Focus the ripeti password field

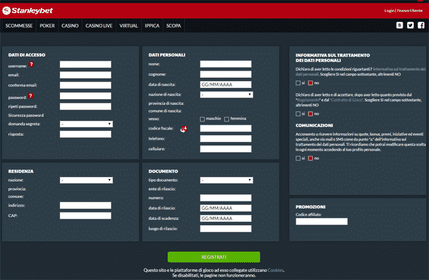85,106
